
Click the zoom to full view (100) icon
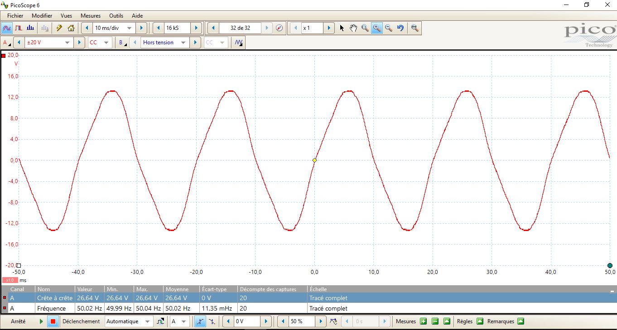(415, 28)
